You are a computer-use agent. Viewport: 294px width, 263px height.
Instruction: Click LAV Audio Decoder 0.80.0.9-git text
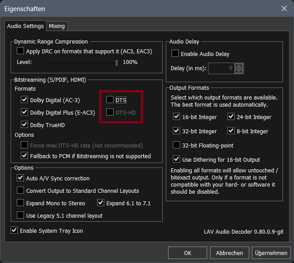(x=243, y=232)
